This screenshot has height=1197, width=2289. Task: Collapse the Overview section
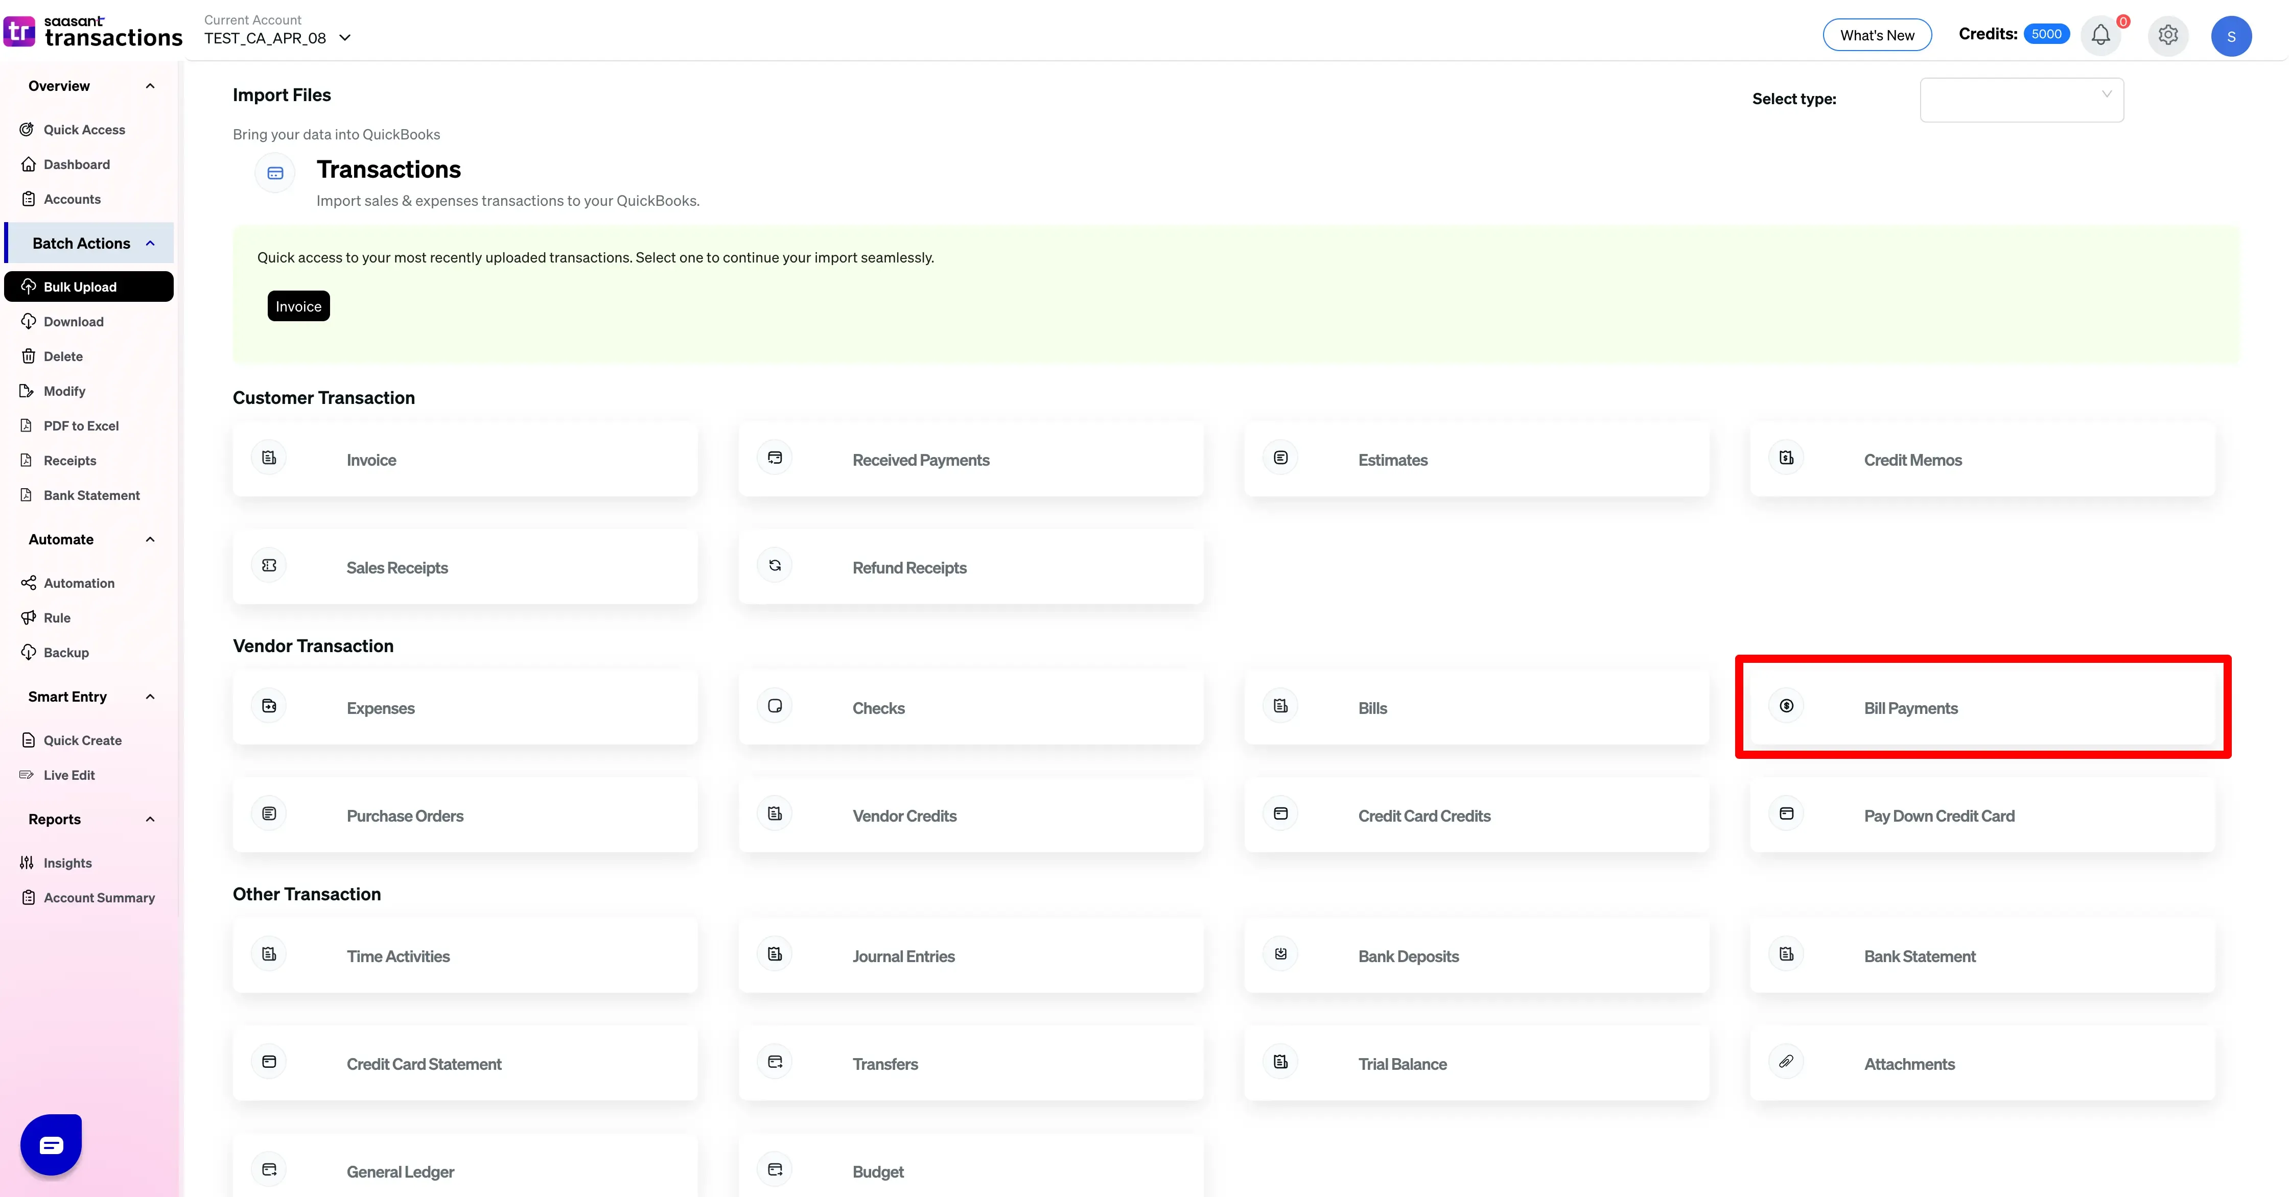(x=150, y=86)
